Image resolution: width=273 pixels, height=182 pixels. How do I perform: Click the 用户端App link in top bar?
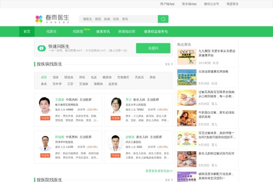tap(167, 4)
